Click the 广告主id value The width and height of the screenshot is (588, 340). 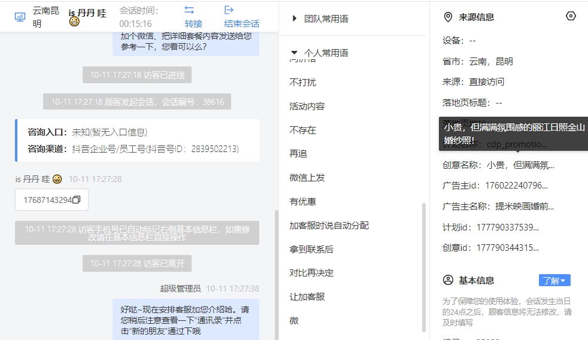click(516, 186)
